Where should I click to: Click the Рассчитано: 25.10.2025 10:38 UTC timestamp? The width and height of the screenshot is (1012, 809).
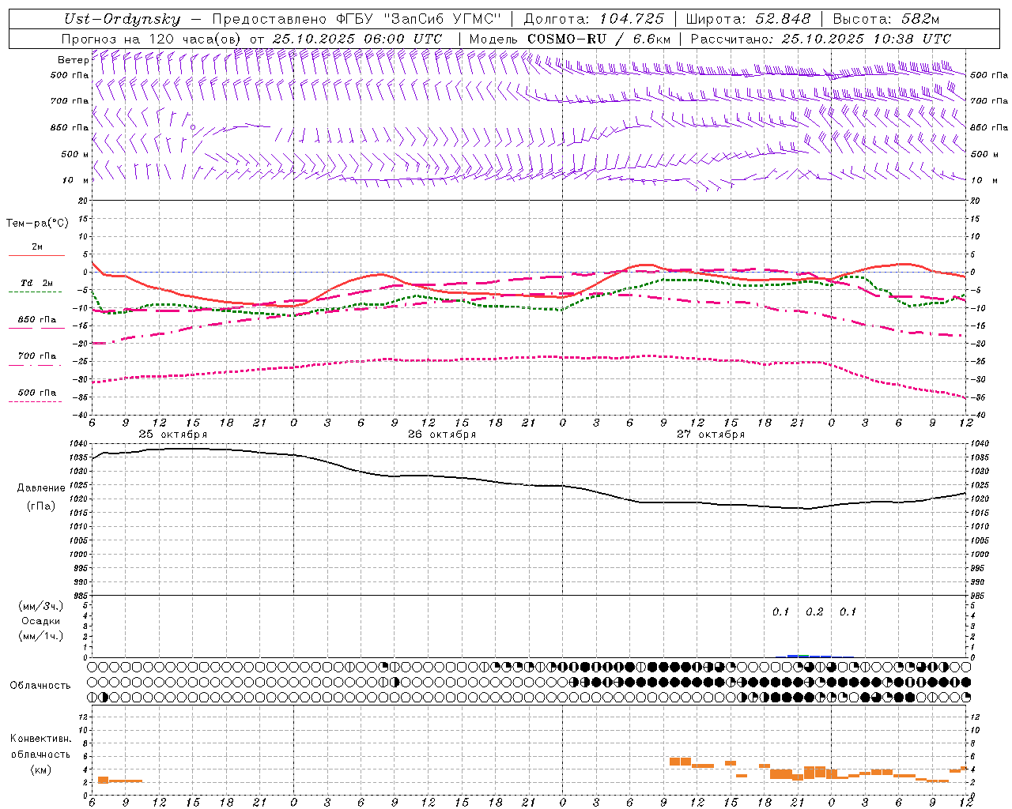click(820, 39)
